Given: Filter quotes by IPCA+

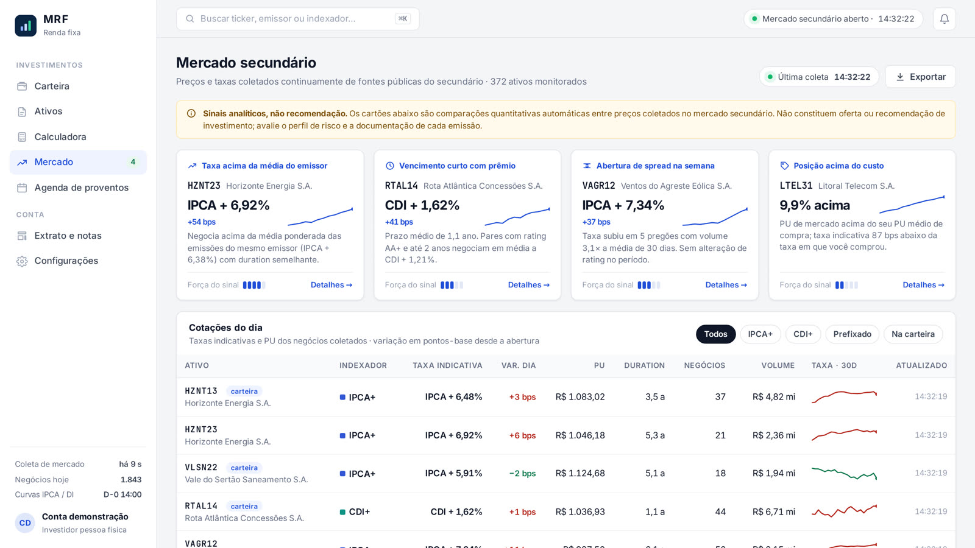Looking at the screenshot, I should (x=760, y=334).
